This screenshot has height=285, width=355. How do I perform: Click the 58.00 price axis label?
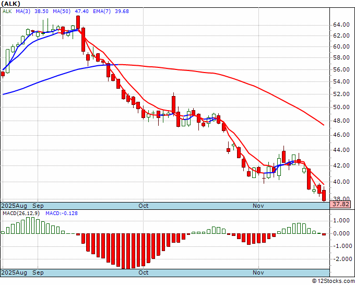point(341,58)
